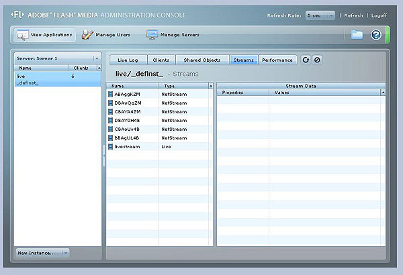Click the View Applications magnifier icon
The height and width of the screenshot is (275, 403).
point(22,35)
